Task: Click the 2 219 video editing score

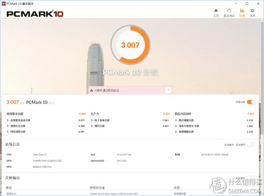Action: coord(250,132)
